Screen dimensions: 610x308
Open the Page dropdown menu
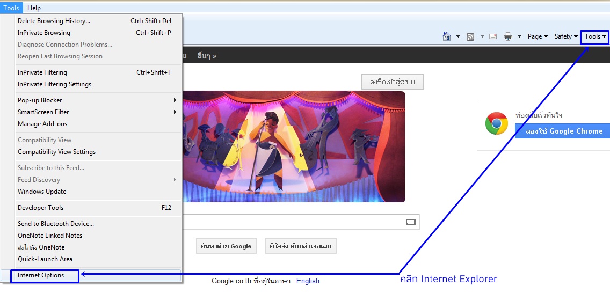[x=538, y=36]
